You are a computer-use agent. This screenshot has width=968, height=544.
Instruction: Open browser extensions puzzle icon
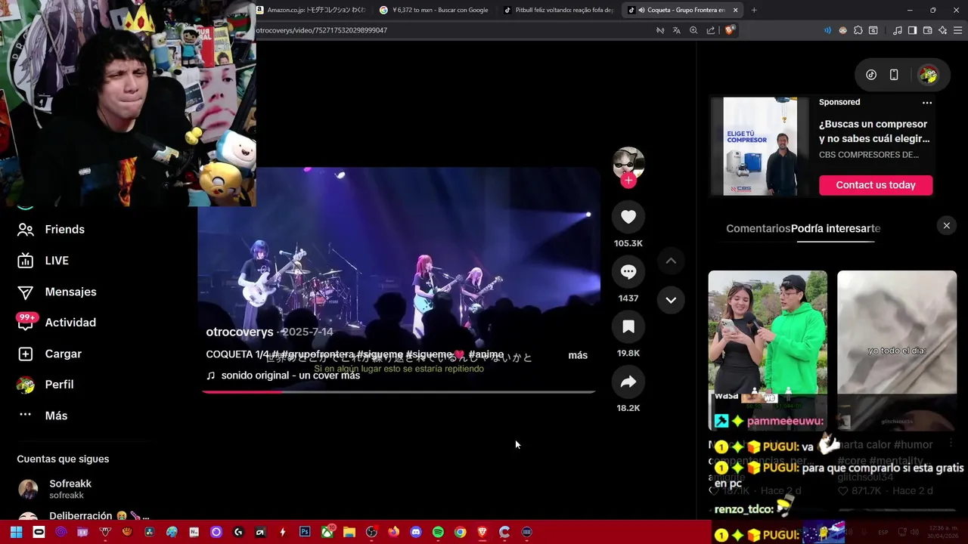[x=858, y=30]
